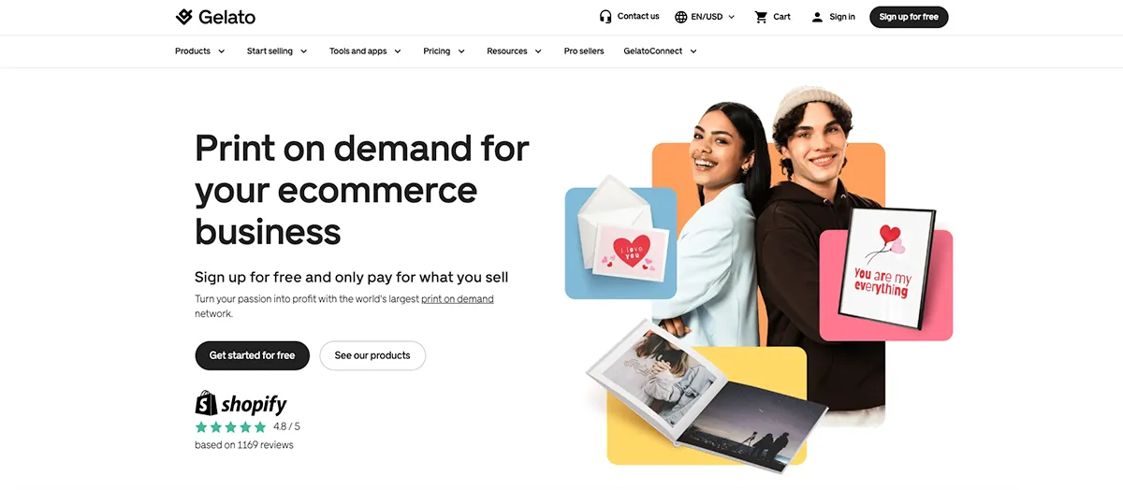This screenshot has height=490, width=1123.
Task: Open the Resources menu
Action: click(x=514, y=51)
